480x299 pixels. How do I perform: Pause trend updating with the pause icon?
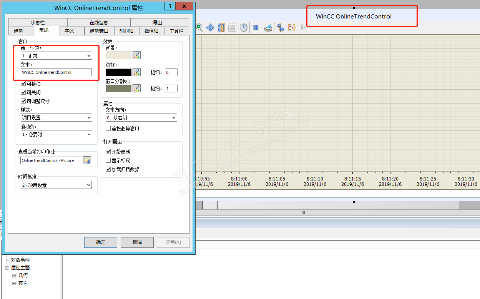pyautogui.click(x=256, y=27)
